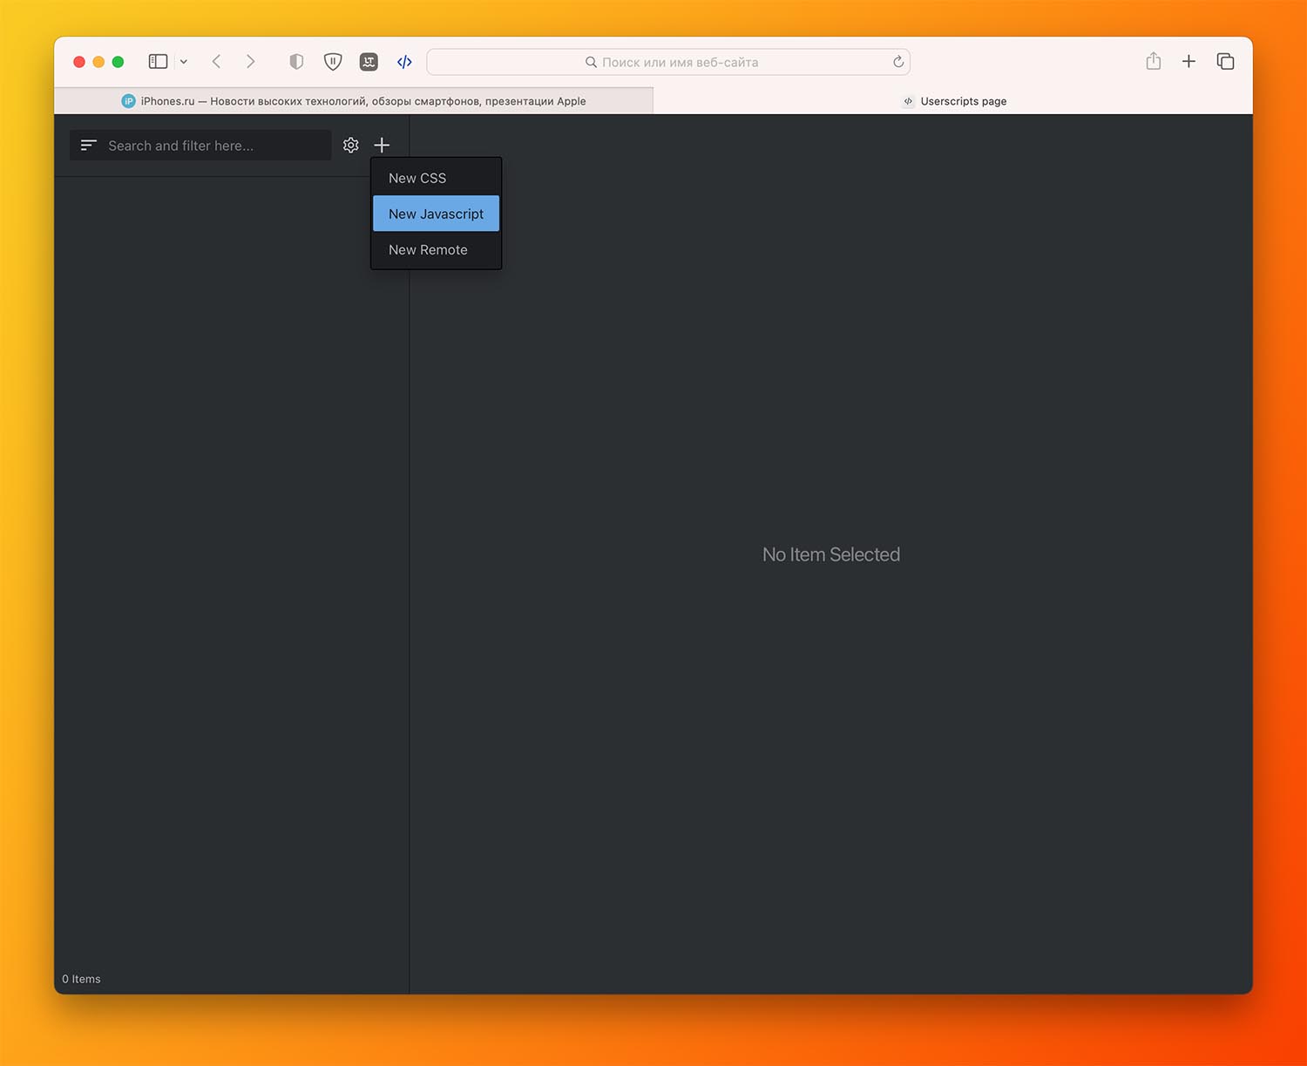1307x1066 pixels.
Task: Open the script sort and filter icon
Action: point(89,146)
